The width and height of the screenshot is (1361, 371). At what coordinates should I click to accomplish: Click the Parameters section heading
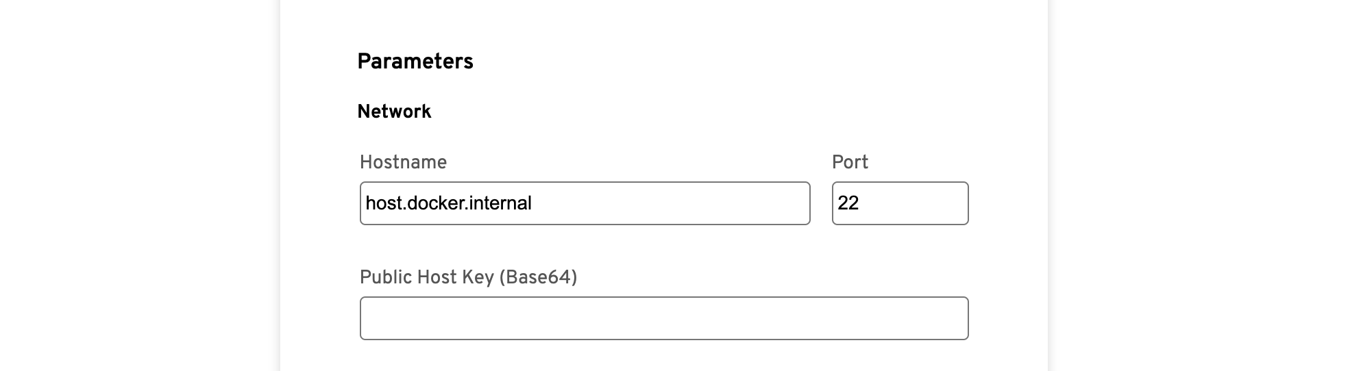[x=415, y=62]
